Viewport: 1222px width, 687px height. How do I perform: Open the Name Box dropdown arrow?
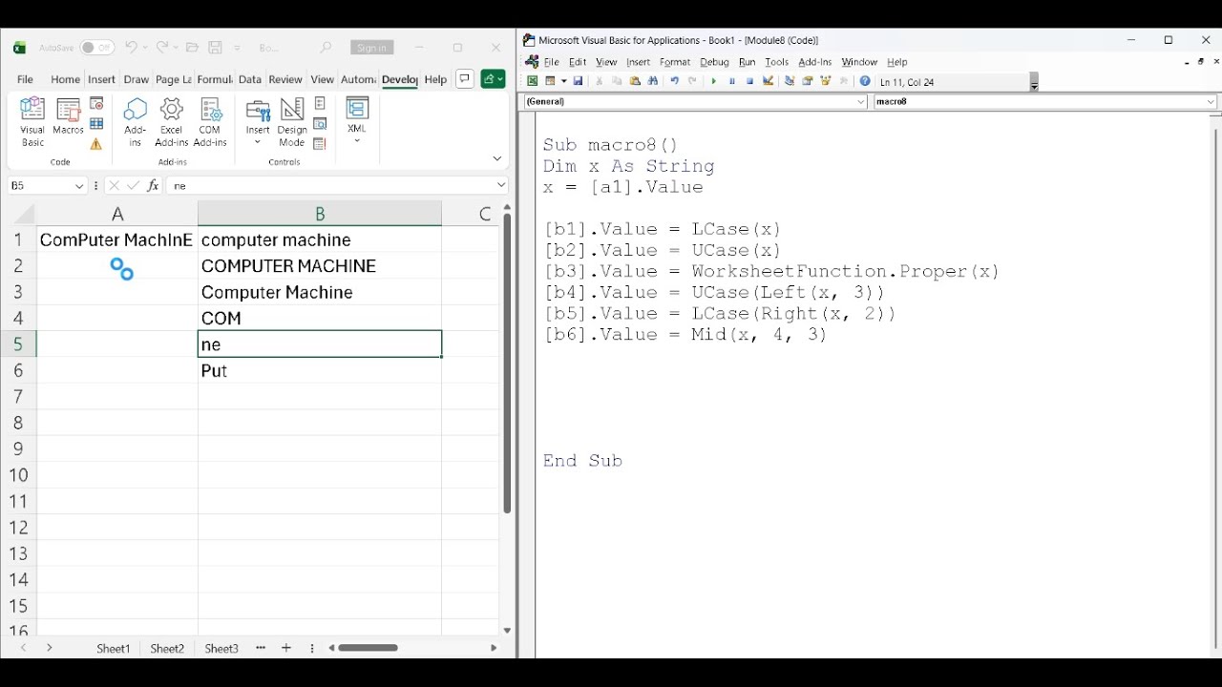click(79, 186)
